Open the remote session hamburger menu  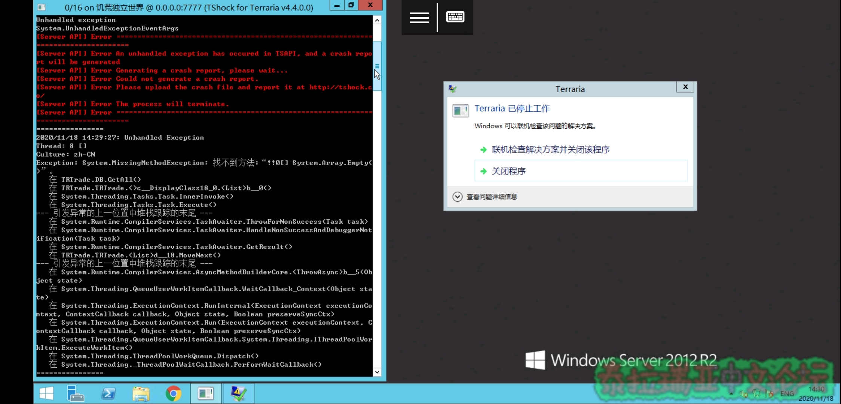(419, 17)
